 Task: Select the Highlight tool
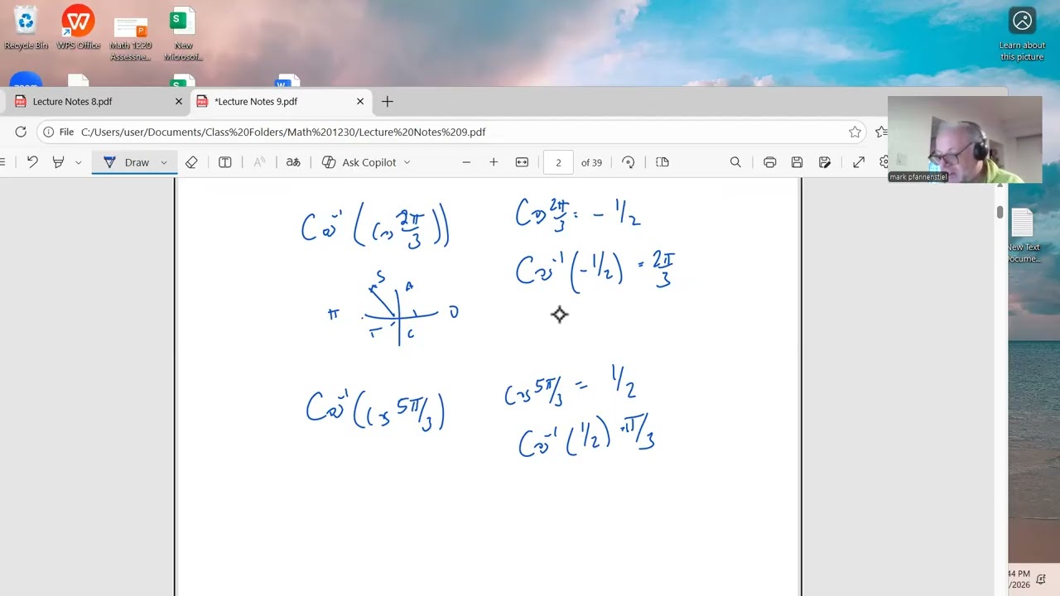coord(59,162)
